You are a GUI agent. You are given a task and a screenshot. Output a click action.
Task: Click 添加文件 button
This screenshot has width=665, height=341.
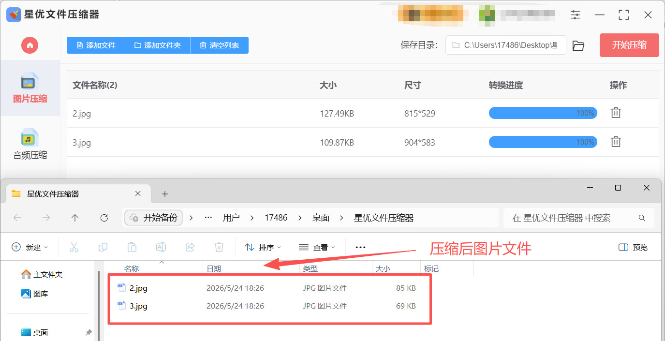[x=96, y=45]
